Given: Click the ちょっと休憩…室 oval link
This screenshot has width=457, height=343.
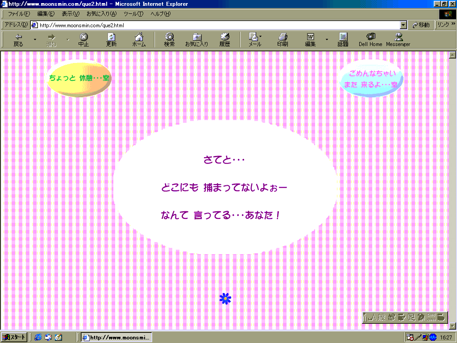Looking at the screenshot, I should [x=79, y=79].
